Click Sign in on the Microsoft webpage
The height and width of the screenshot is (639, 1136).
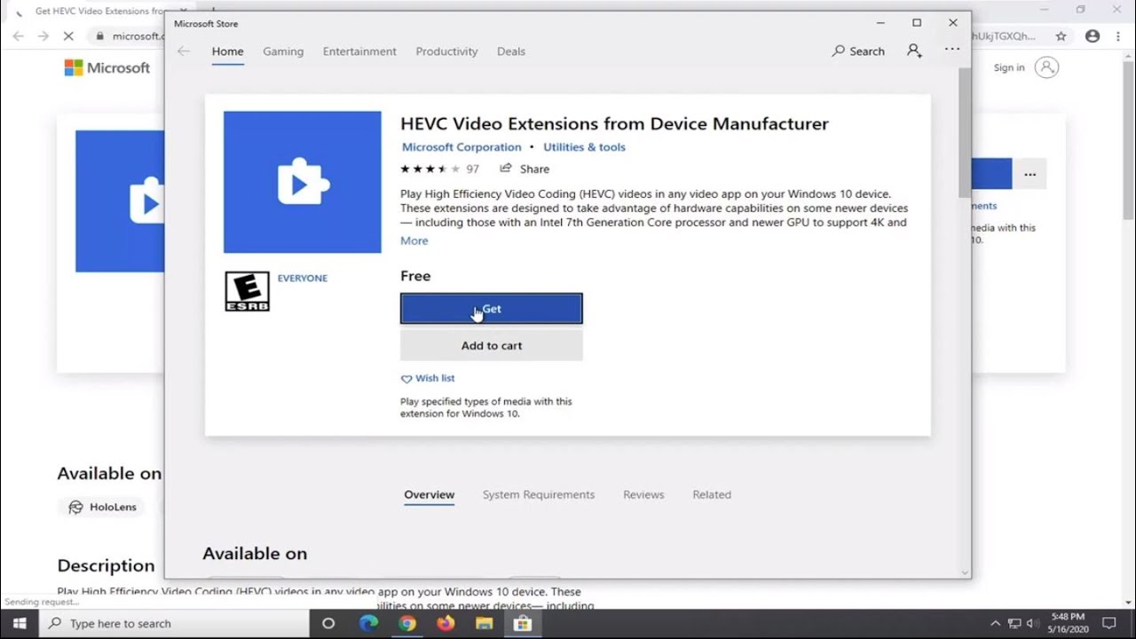coord(1009,67)
